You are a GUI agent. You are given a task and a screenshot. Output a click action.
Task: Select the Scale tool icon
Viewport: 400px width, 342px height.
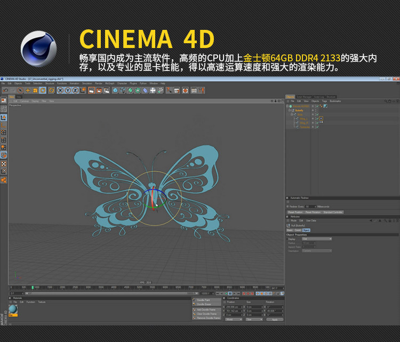coord(35,90)
